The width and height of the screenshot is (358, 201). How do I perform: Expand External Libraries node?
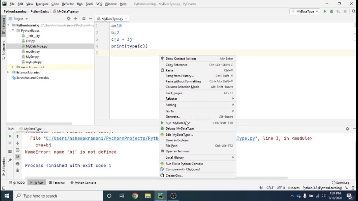pos(9,73)
